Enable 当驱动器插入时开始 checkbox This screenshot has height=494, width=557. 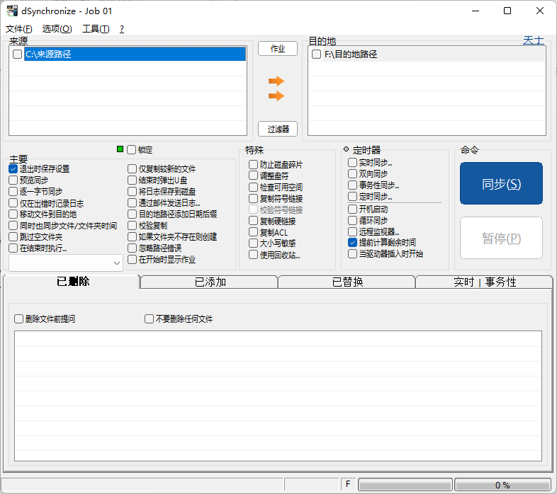click(x=352, y=254)
